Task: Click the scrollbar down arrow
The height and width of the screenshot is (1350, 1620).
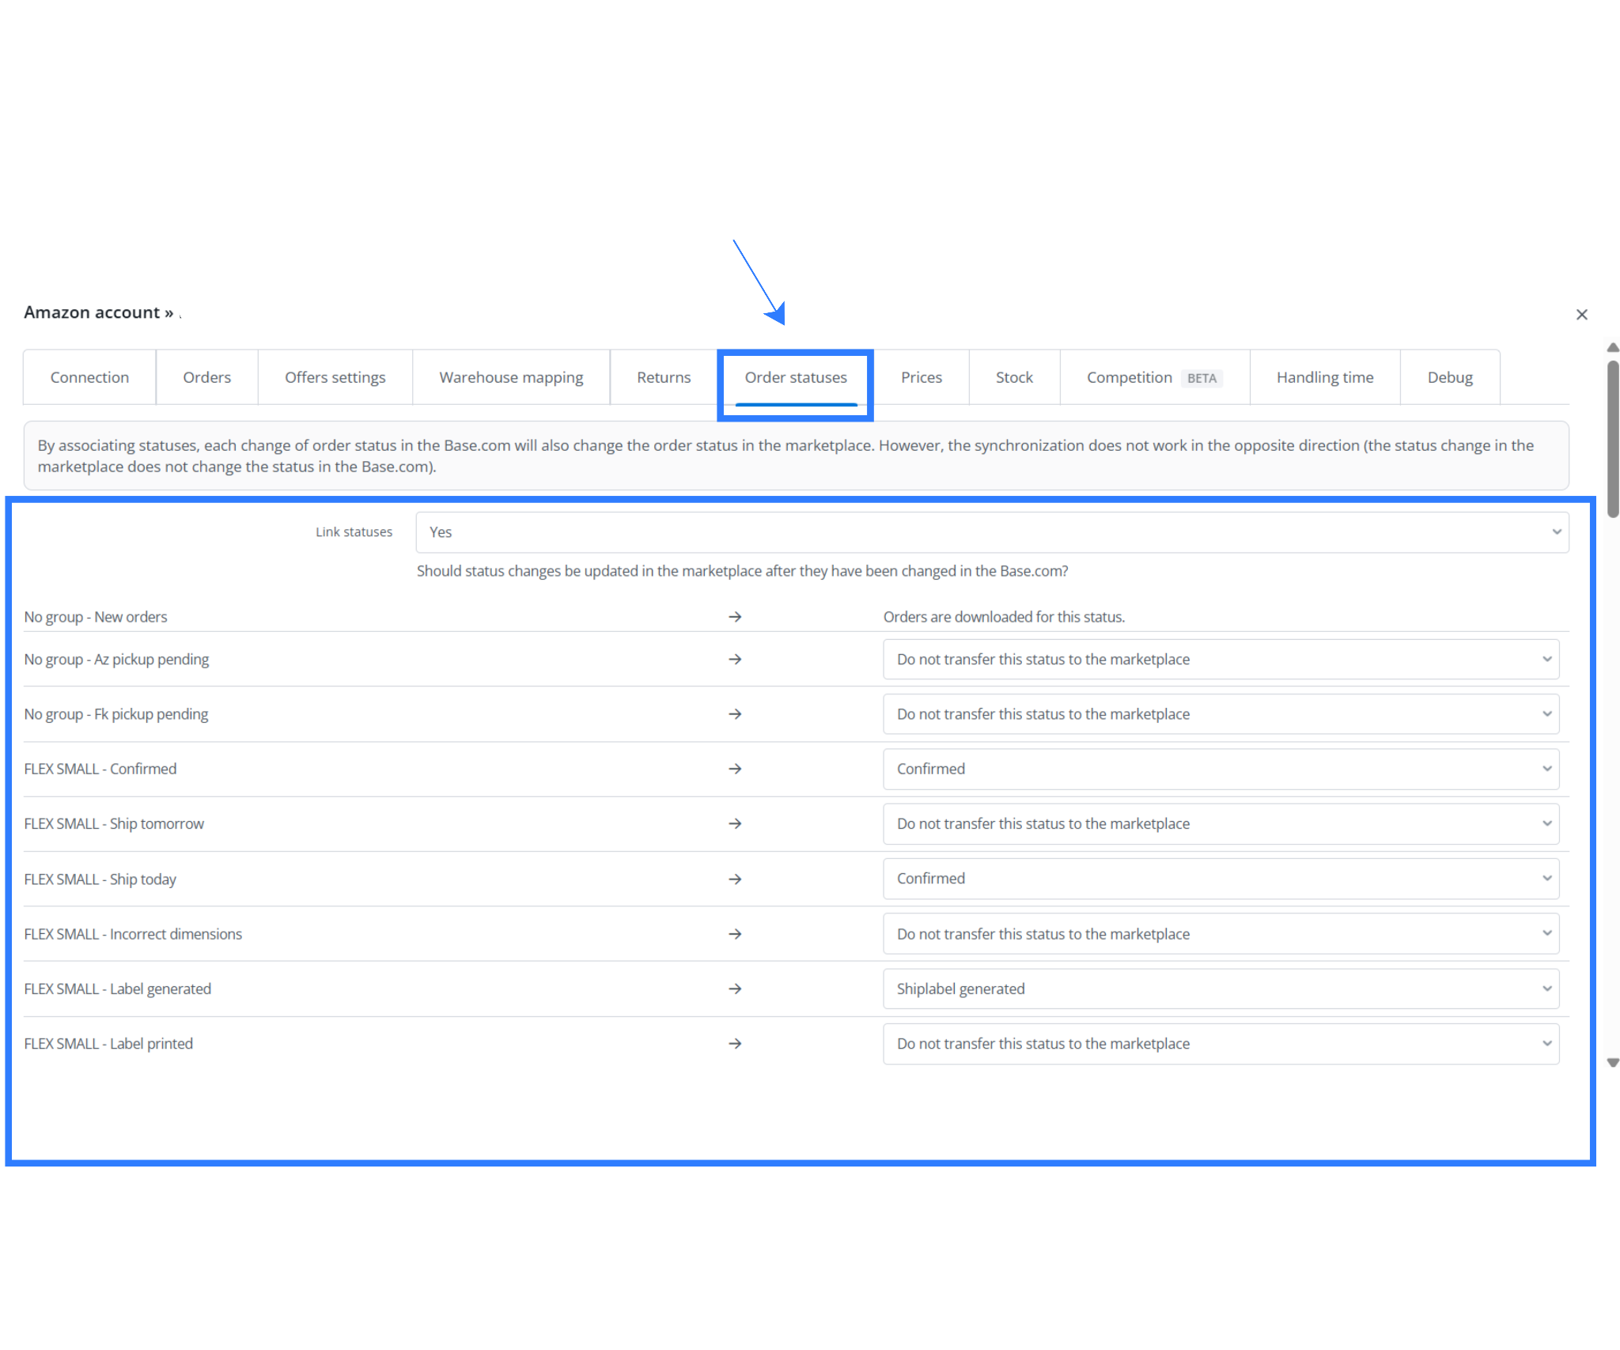Action: click(1611, 1062)
